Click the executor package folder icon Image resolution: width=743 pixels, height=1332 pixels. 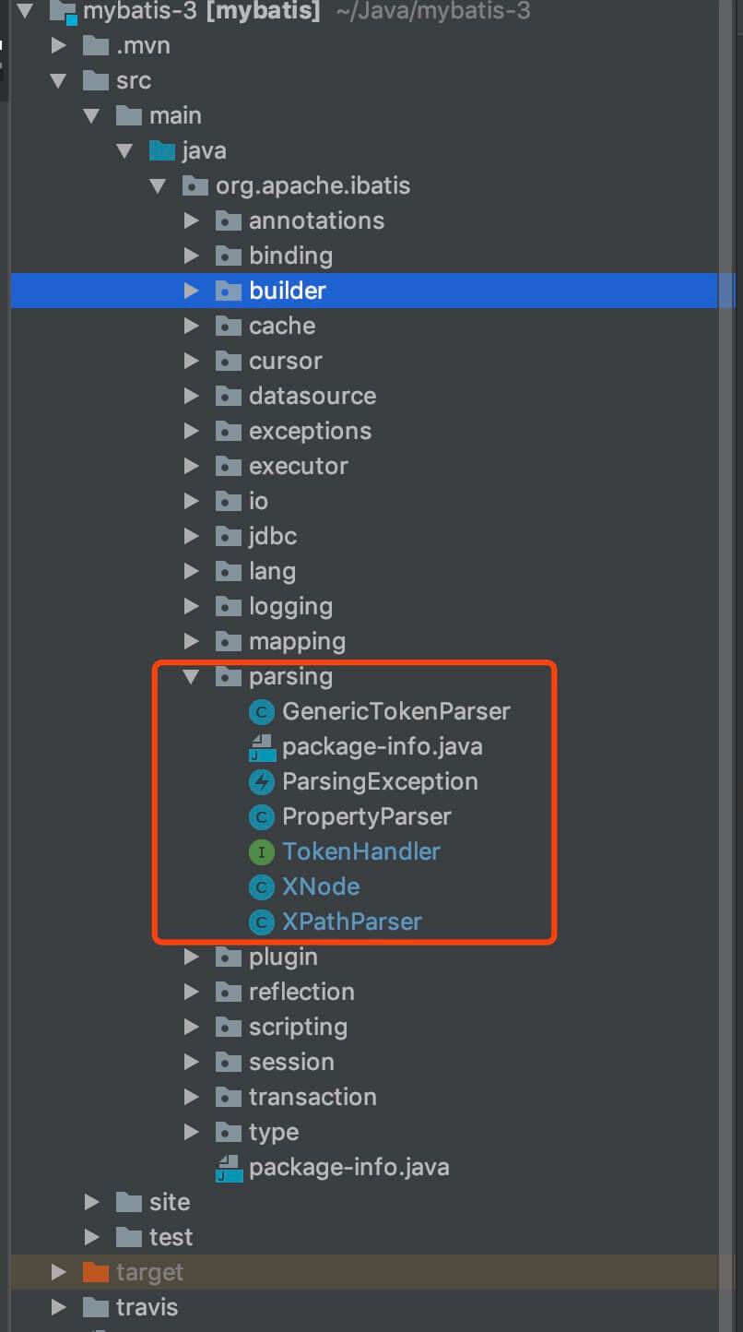(x=229, y=466)
